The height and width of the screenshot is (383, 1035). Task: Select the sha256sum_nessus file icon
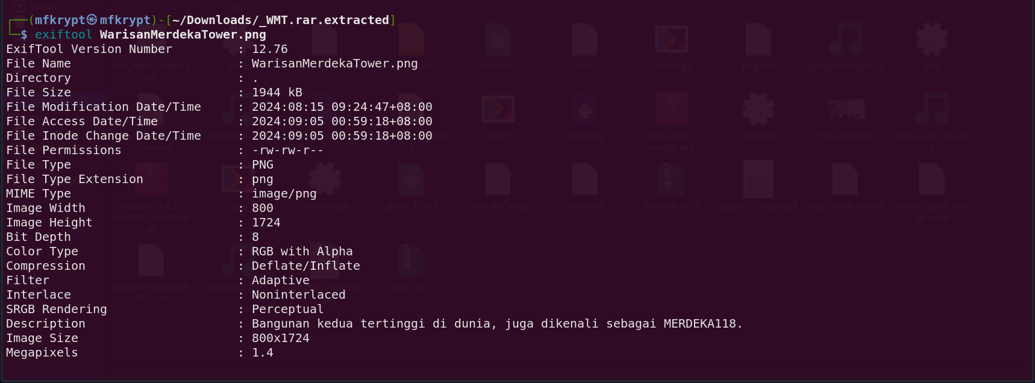point(845,179)
